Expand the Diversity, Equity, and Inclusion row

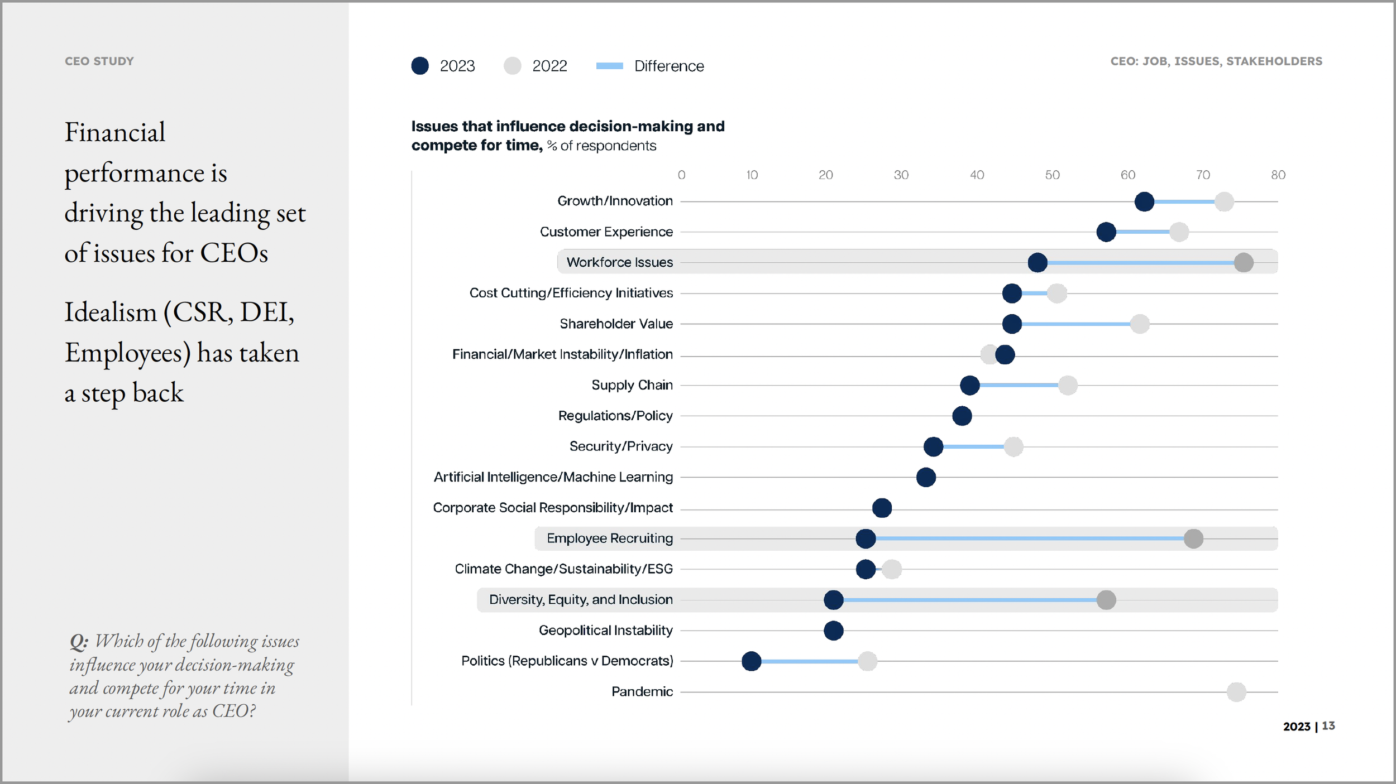pos(581,599)
